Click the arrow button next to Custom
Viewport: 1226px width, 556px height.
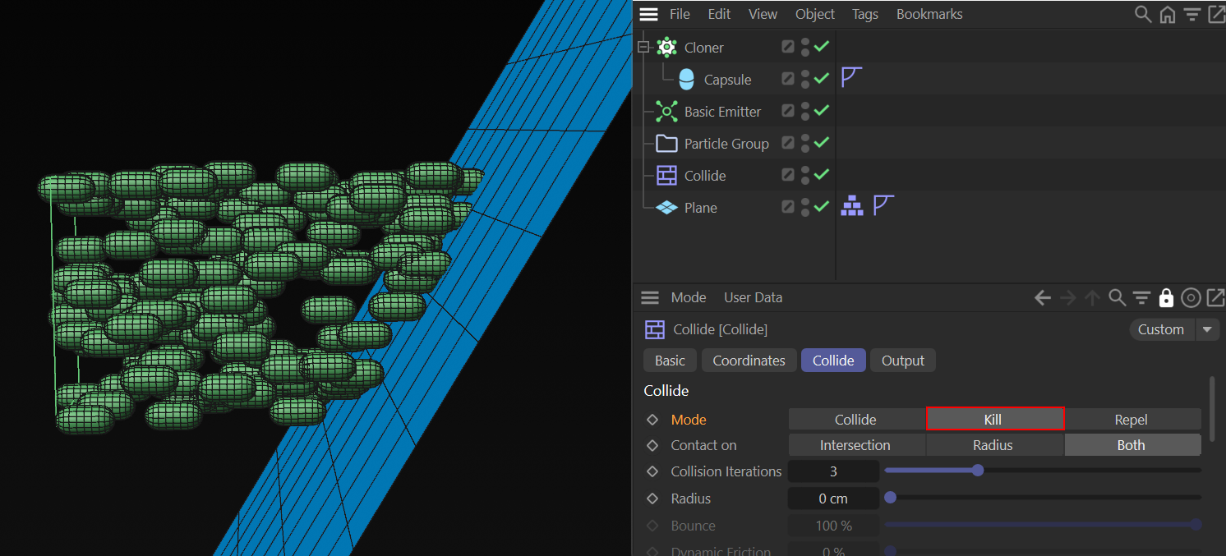pyautogui.click(x=1207, y=329)
